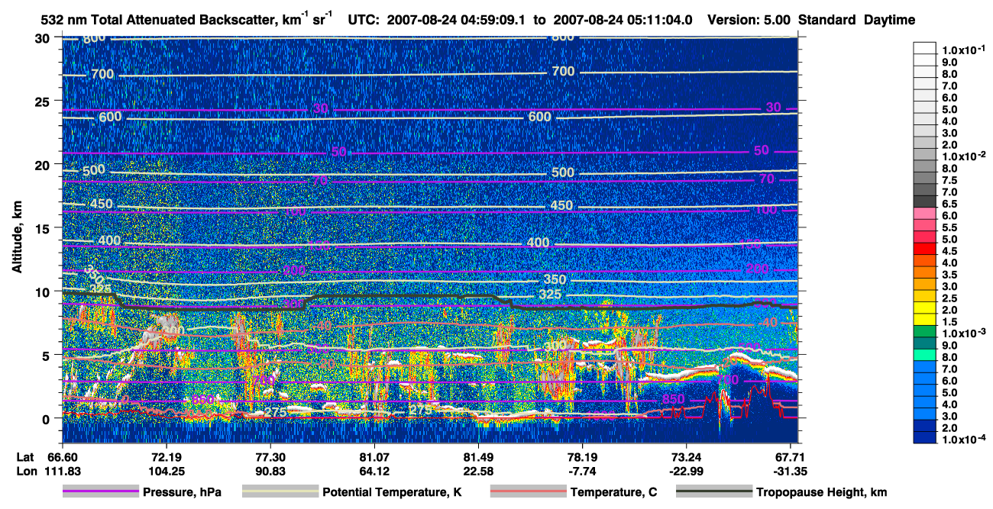Select end time '2007-08-24 05:11:04.0'

(x=622, y=20)
